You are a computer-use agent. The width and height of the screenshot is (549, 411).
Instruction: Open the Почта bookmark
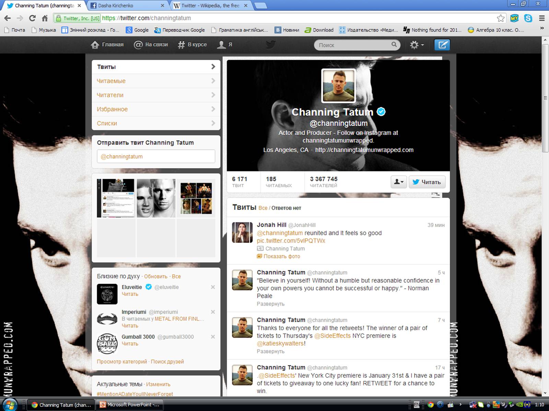coord(15,30)
